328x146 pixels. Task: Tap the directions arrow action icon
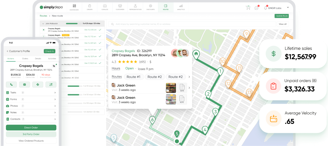37,85
